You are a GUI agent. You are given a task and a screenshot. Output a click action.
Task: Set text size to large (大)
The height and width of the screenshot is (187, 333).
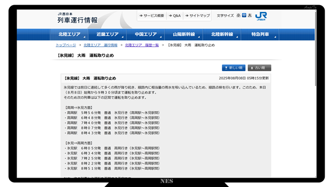click(x=250, y=15)
